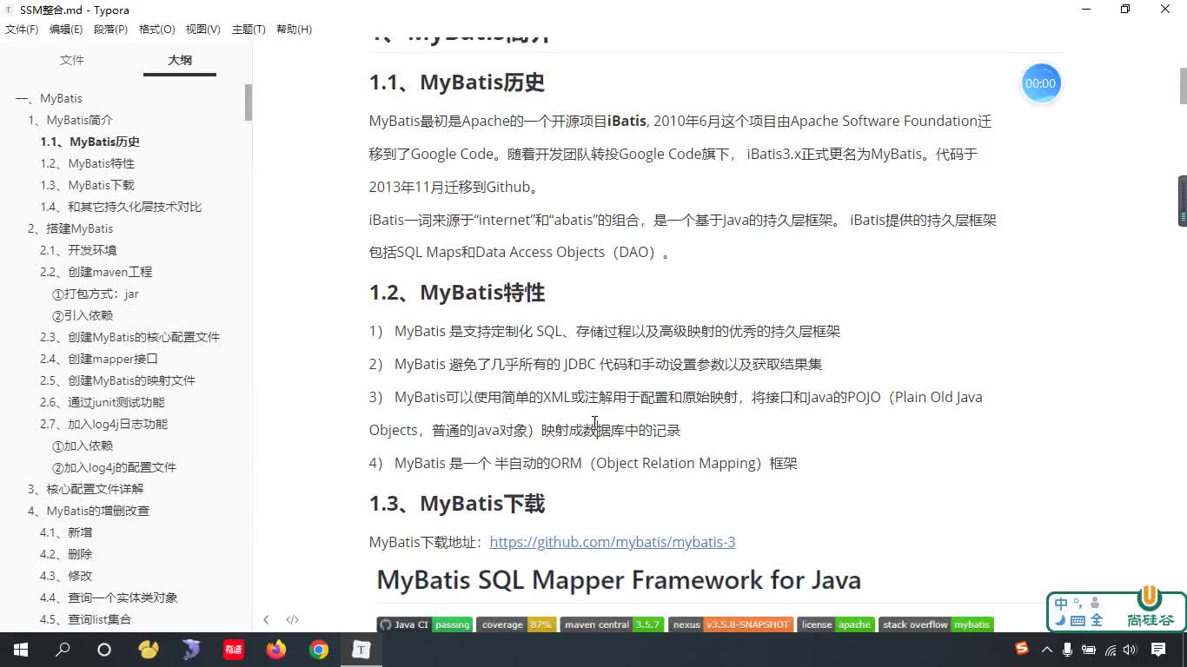Toggle the 中 Chinese input mode
Viewport: 1187px width, 667px height.
[1062, 604]
